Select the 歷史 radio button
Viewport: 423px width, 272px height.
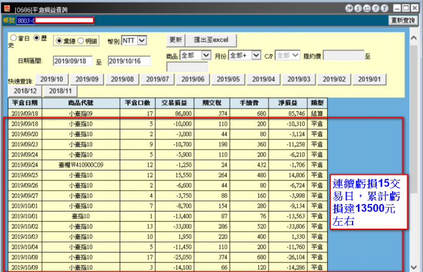(36, 38)
